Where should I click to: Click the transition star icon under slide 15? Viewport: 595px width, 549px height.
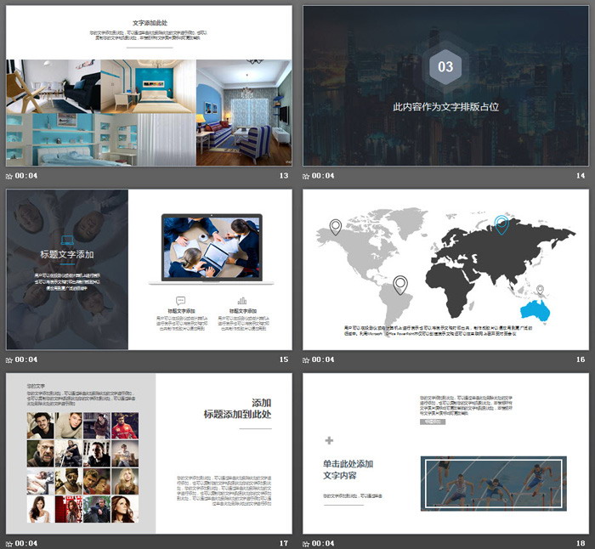pyautogui.click(x=9, y=359)
